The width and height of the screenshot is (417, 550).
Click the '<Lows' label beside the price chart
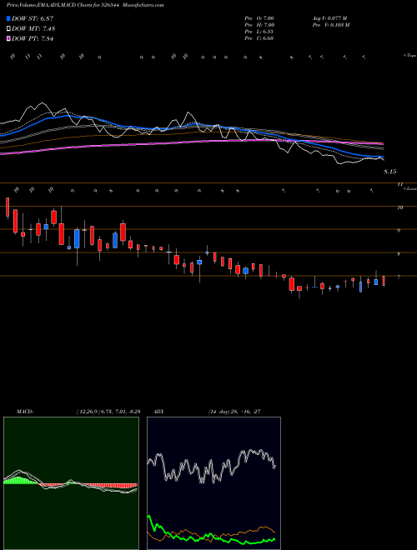click(x=409, y=188)
